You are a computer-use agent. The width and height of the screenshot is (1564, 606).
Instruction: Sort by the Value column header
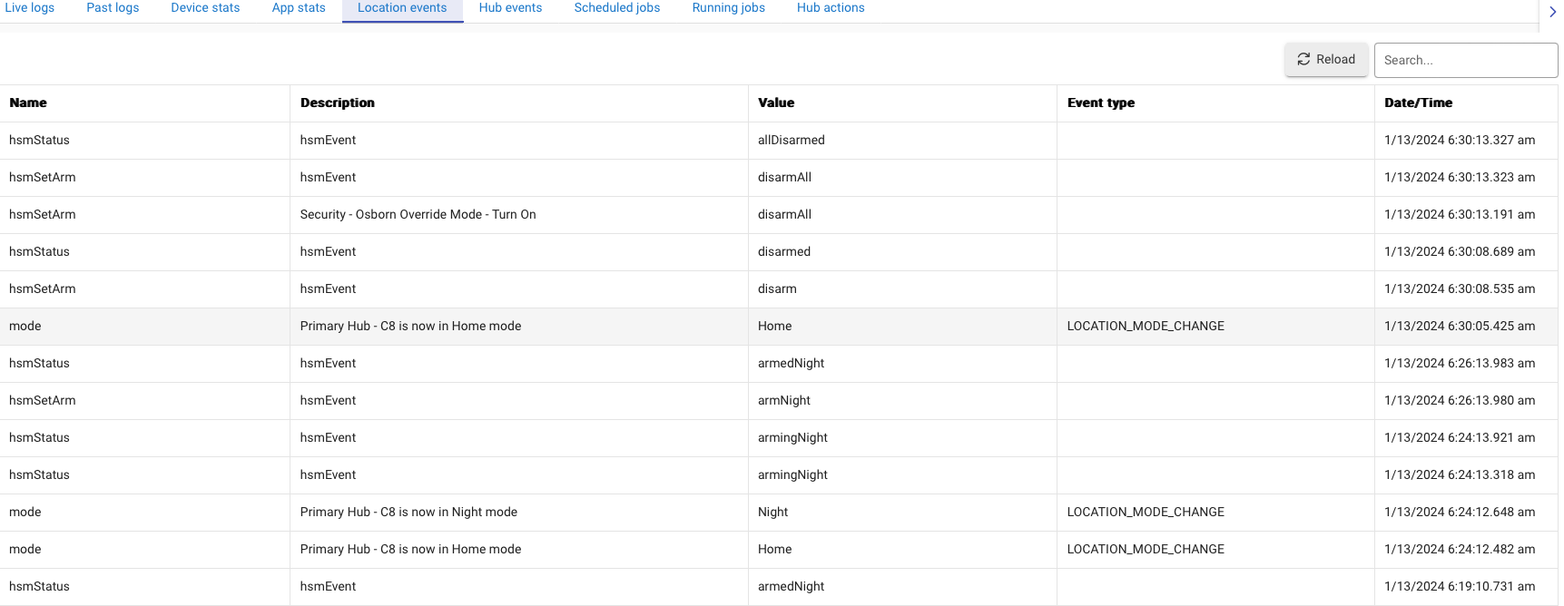tap(776, 103)
